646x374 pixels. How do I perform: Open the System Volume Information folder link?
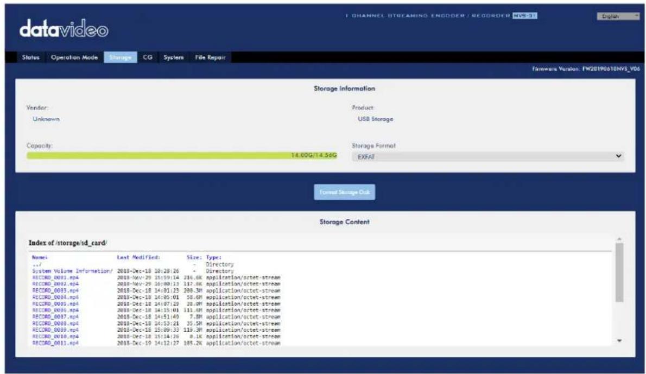pyautogui.click(x=72, y=271)
